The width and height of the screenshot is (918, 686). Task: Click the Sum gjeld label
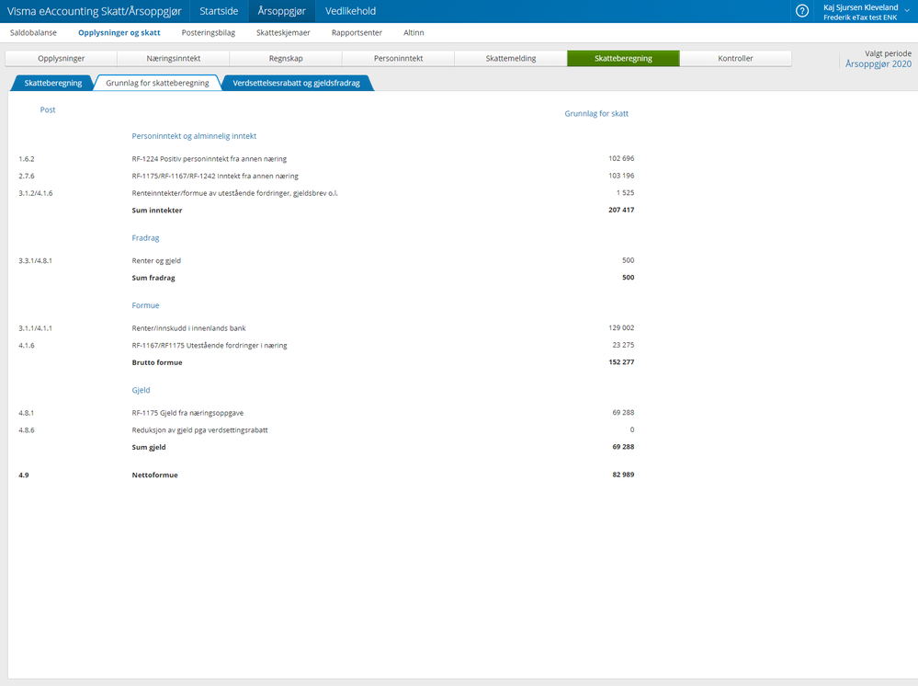click(x=149, y=447)
